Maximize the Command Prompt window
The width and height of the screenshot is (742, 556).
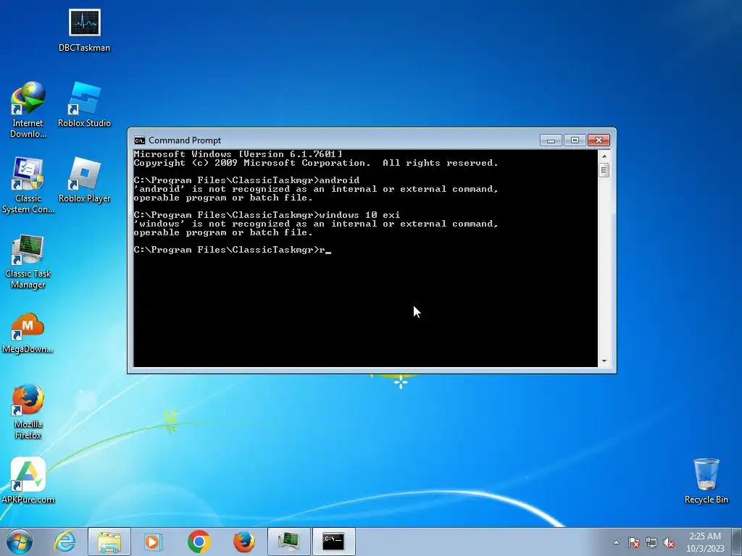[575, 140]
